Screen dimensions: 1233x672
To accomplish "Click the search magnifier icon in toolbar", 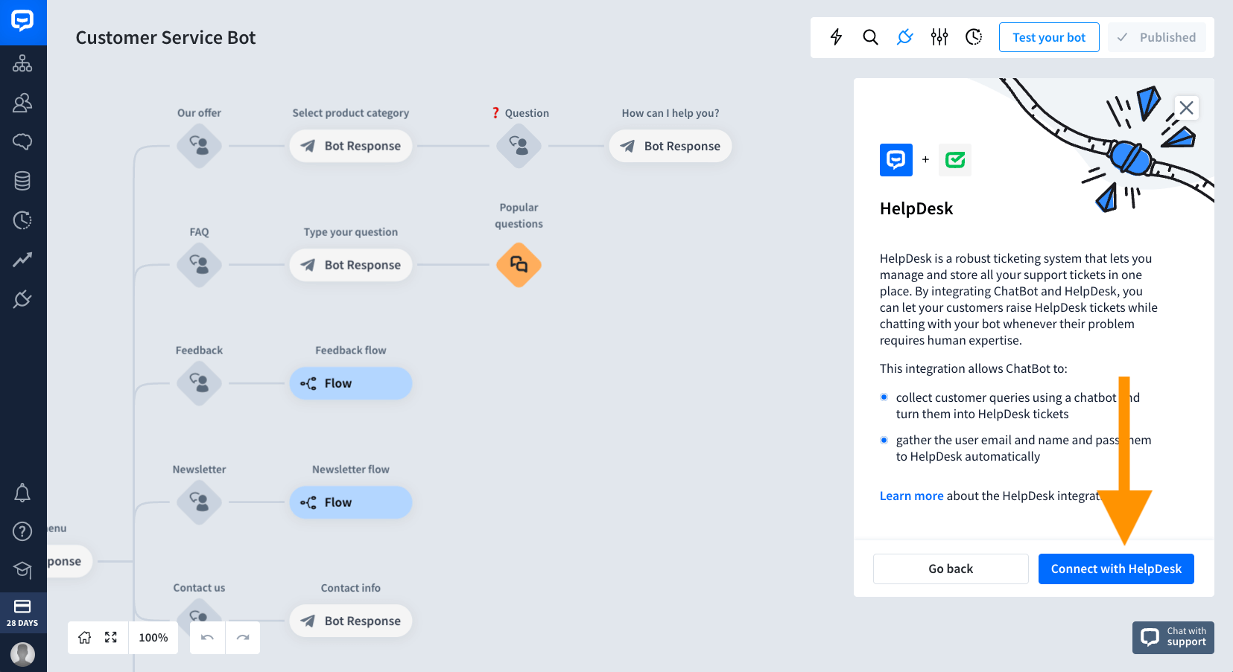I will coord(870,37).
